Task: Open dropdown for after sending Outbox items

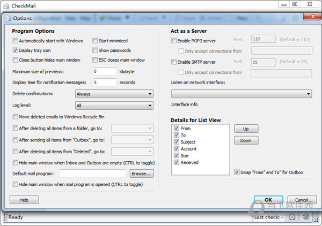Action: 132,140
